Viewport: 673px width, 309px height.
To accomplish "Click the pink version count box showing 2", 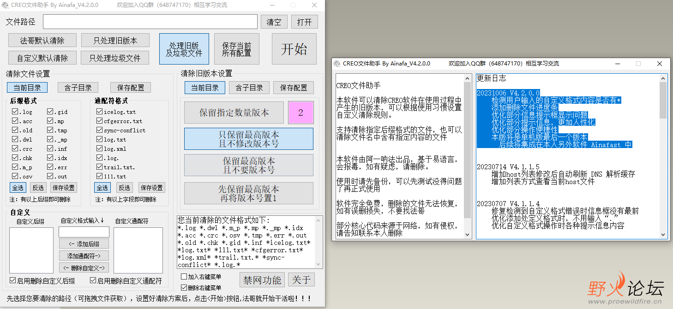I will [300, 112].
